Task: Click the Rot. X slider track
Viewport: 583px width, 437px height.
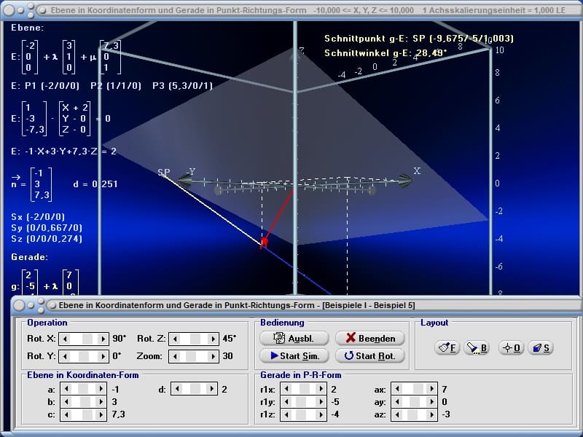Action: [x=84, y=339]
